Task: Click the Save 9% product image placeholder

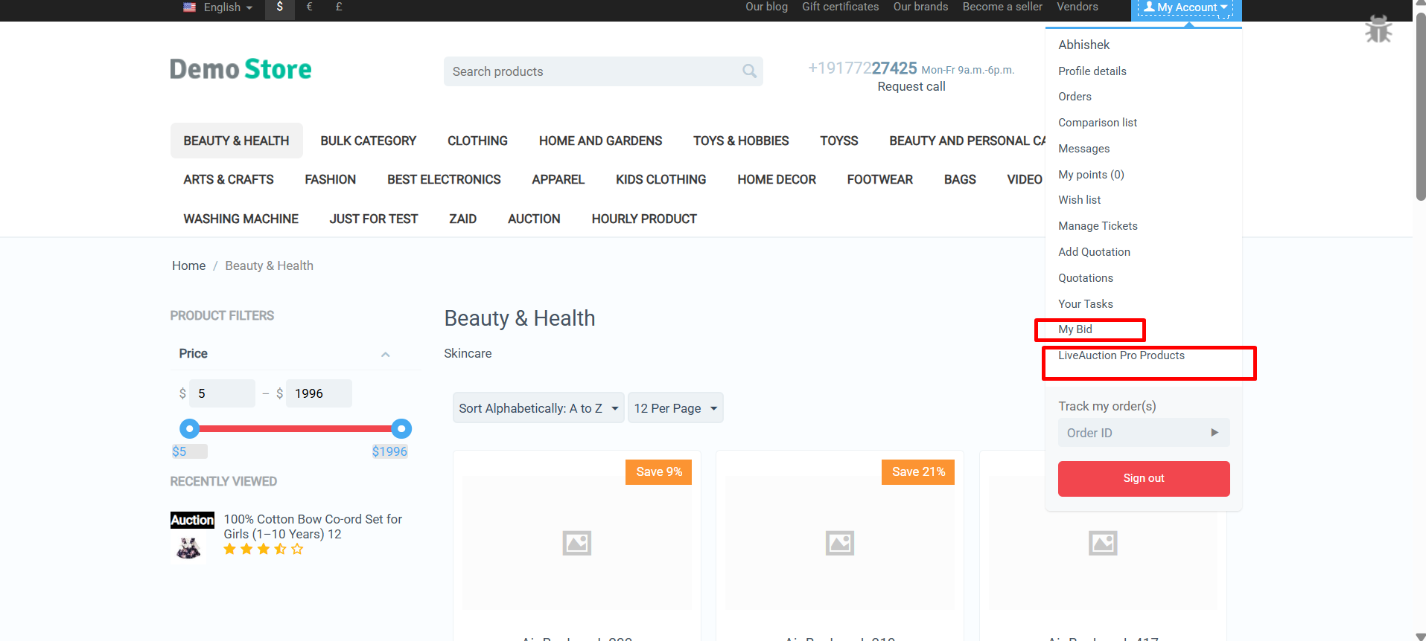Action: 576,543
